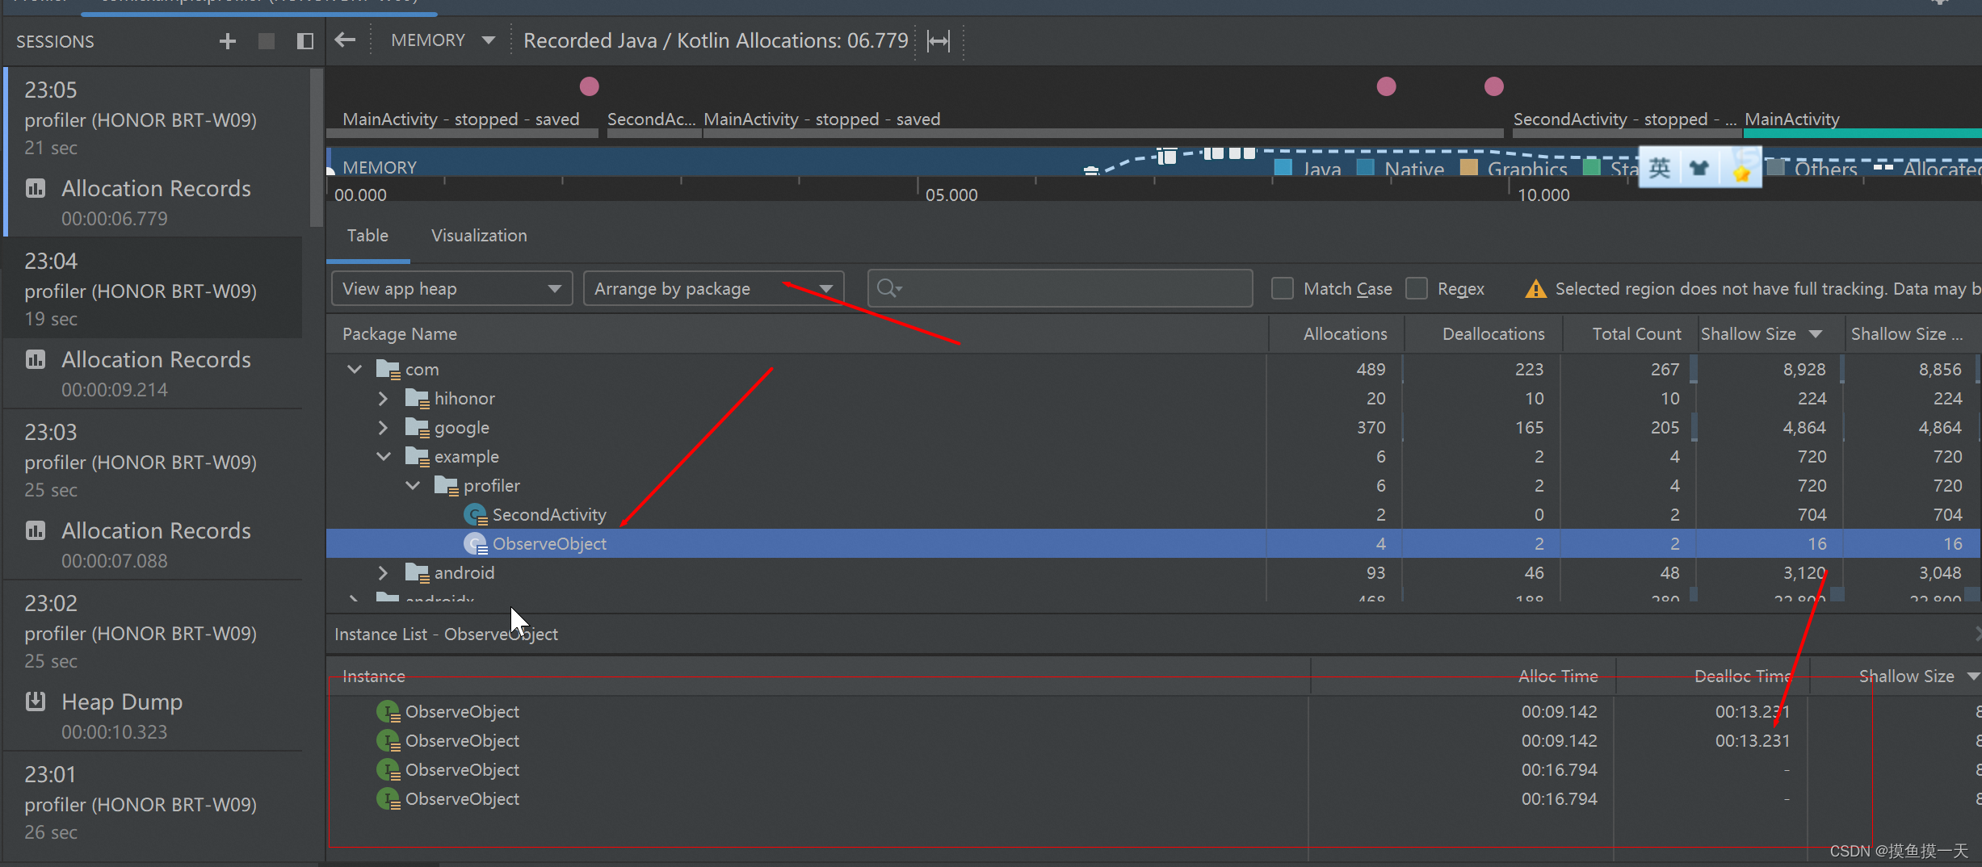Click instance list Shallow Size sort arrow
The height and width of the screenshot is (867, 1982).
click(1973, 676)
